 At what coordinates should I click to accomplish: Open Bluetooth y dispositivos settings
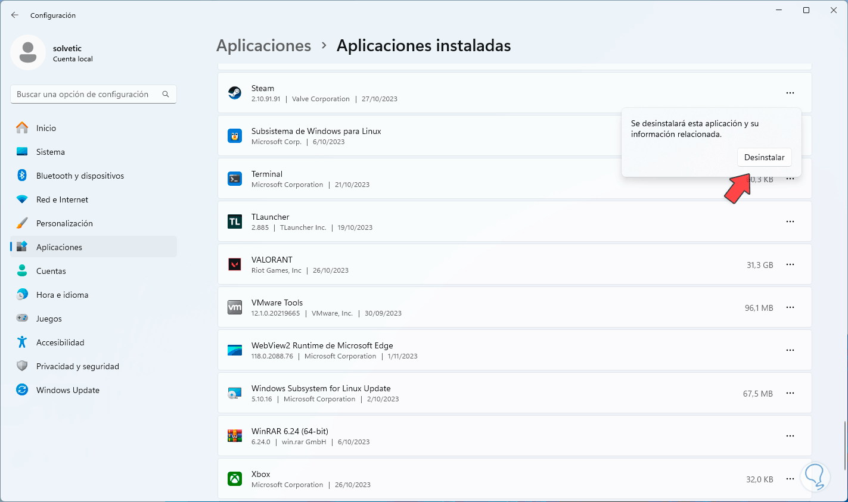(94, 176)
